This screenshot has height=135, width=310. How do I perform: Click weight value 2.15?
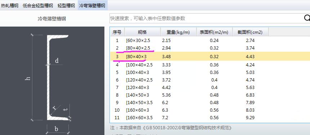[166, 41]
